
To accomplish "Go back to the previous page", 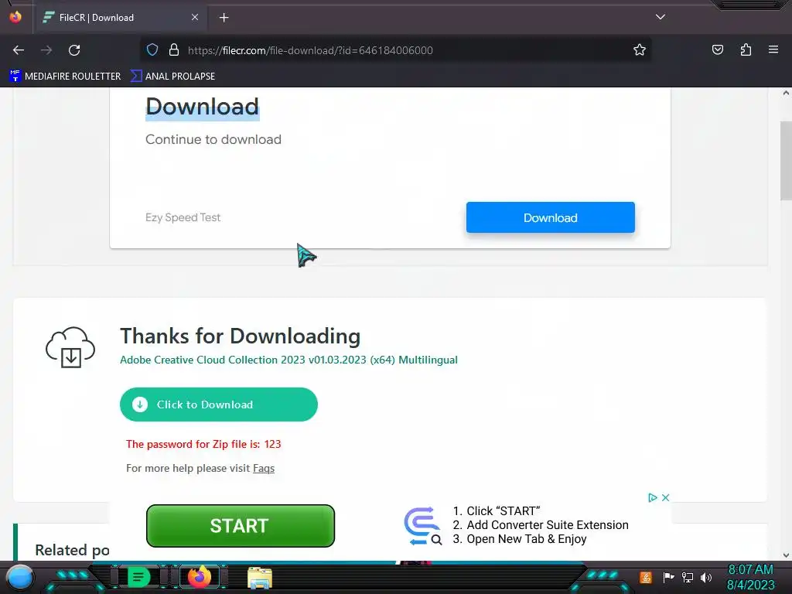I will point(19,50).
